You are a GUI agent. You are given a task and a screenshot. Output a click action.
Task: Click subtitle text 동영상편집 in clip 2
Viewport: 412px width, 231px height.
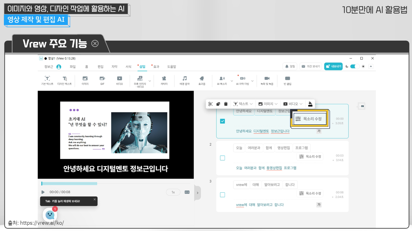[x=274, y=168]
